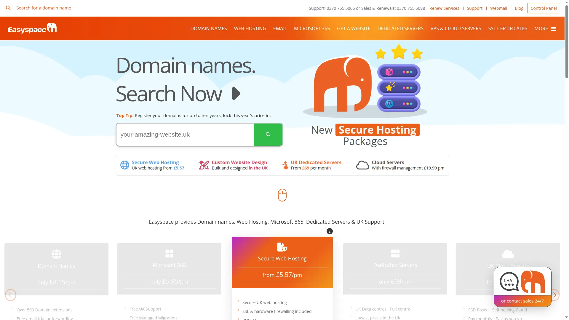Image resolution: width=569 pixels, height=320 pixels.
Task: Open the SSL CERTIFICATES menu
Action: coord(508,28)
